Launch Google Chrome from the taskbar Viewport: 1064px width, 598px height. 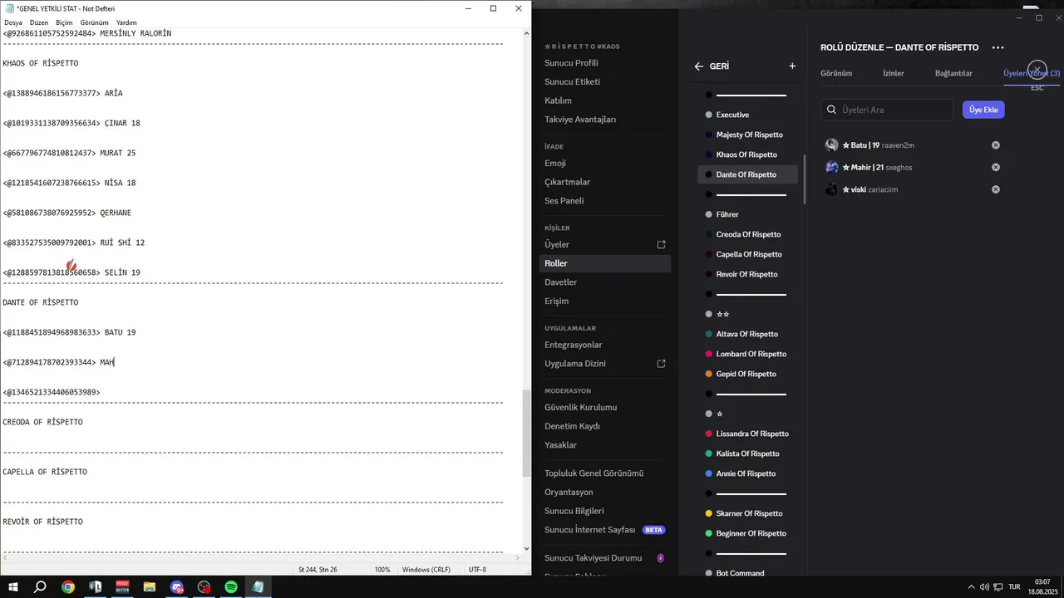pyautogui.click(x=68, y=586)
